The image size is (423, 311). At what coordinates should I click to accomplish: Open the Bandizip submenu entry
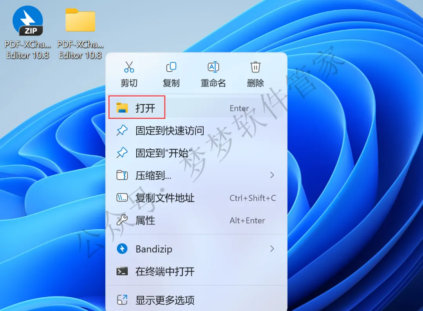pyautogui.click(x=196, y=249)
